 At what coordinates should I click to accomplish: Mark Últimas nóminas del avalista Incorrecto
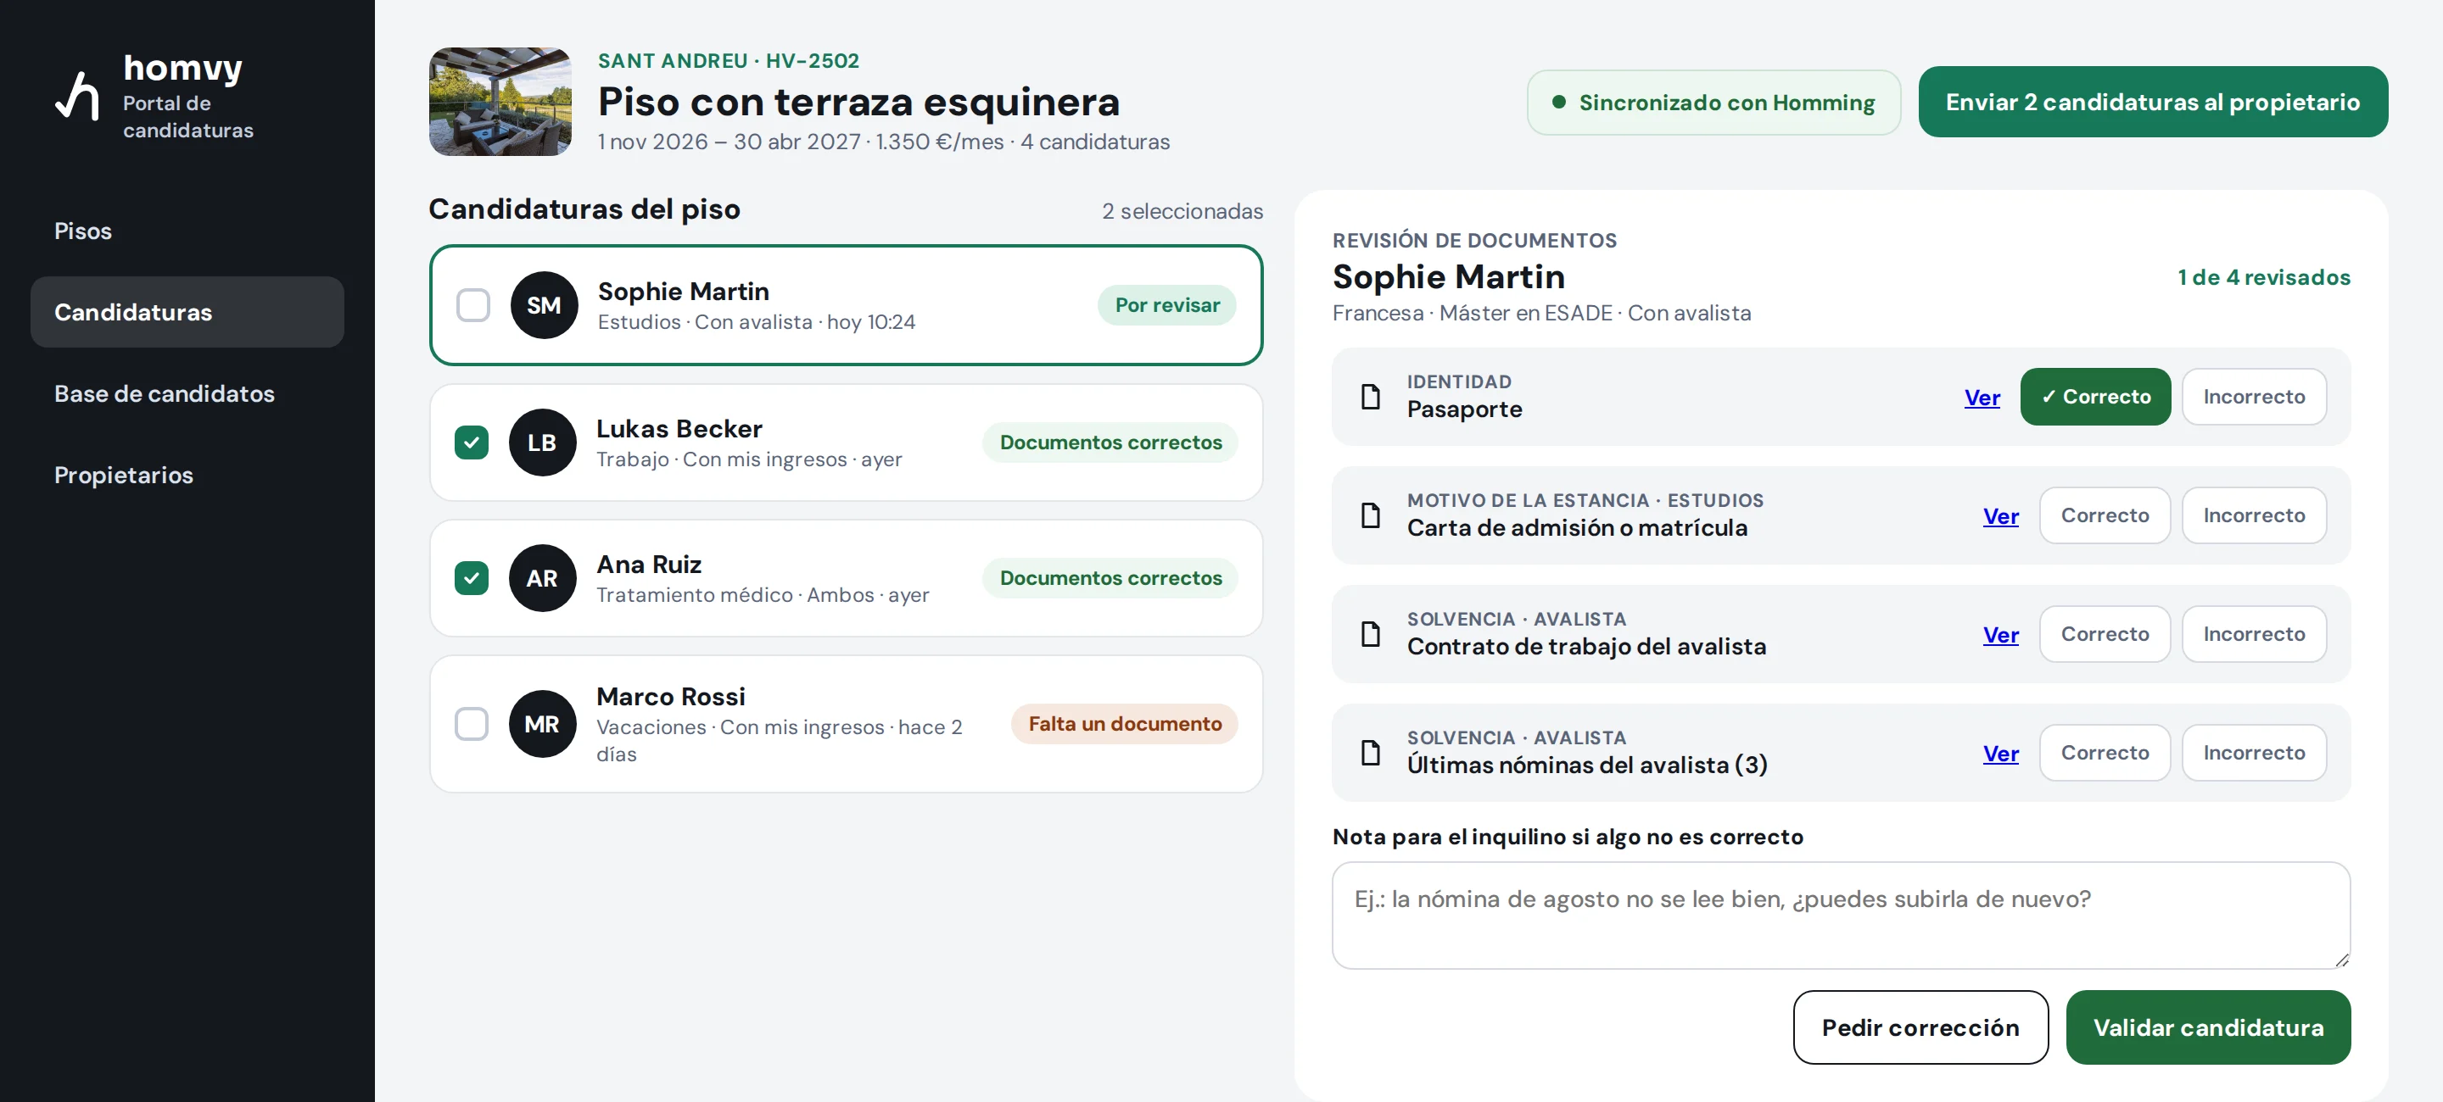click(x=2253, y=753)
